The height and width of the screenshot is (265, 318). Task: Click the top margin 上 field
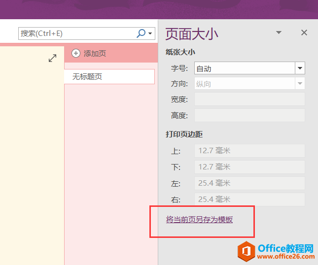[x=249, y=151]
